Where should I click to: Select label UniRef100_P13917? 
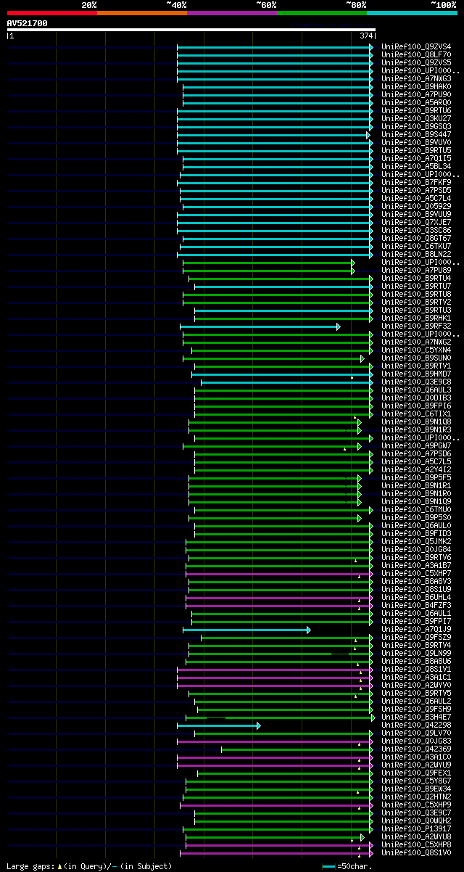point(416,828)
